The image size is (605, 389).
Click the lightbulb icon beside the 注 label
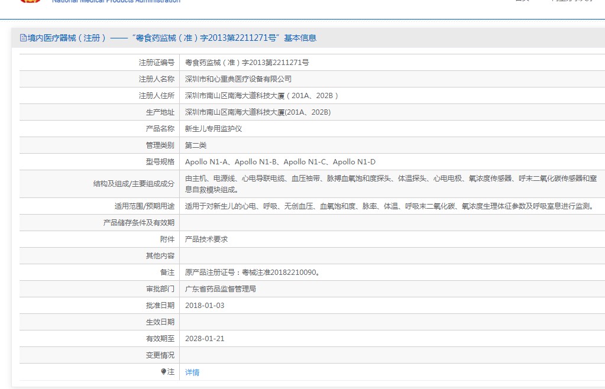(x=163, y=372)
